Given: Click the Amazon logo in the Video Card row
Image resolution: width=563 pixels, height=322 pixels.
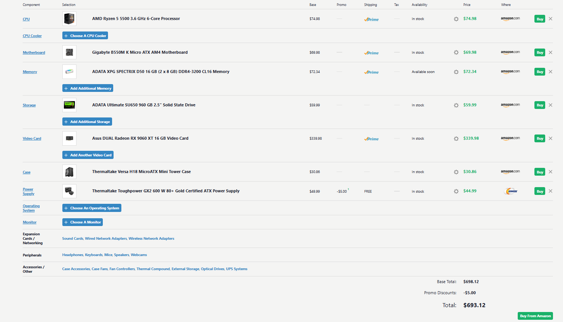Looking at the screenshot, I should coord(510,138).
